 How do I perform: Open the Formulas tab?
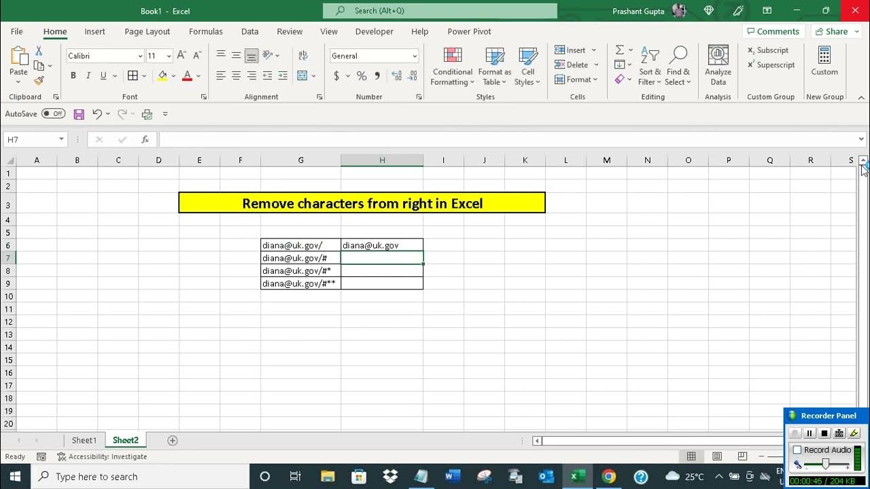206,31
